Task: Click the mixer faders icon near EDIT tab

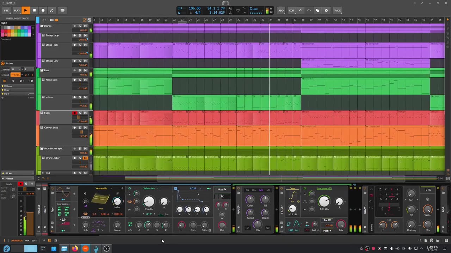Action: pyautogui.click(x=55, y=240)
